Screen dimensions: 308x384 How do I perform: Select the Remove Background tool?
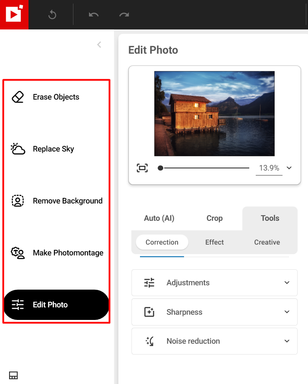coord(67,201)
